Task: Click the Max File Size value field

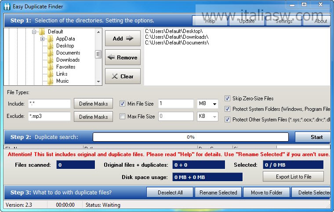Action: click(176, 116)
